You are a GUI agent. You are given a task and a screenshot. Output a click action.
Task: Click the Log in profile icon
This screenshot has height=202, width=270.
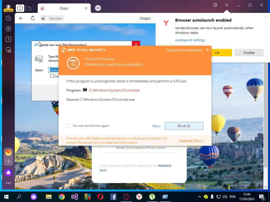[x=8, y=8]
